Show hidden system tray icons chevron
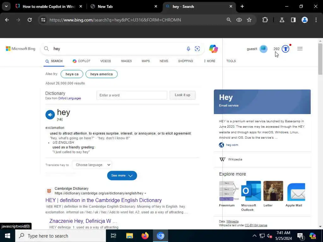 coord(255,236)
